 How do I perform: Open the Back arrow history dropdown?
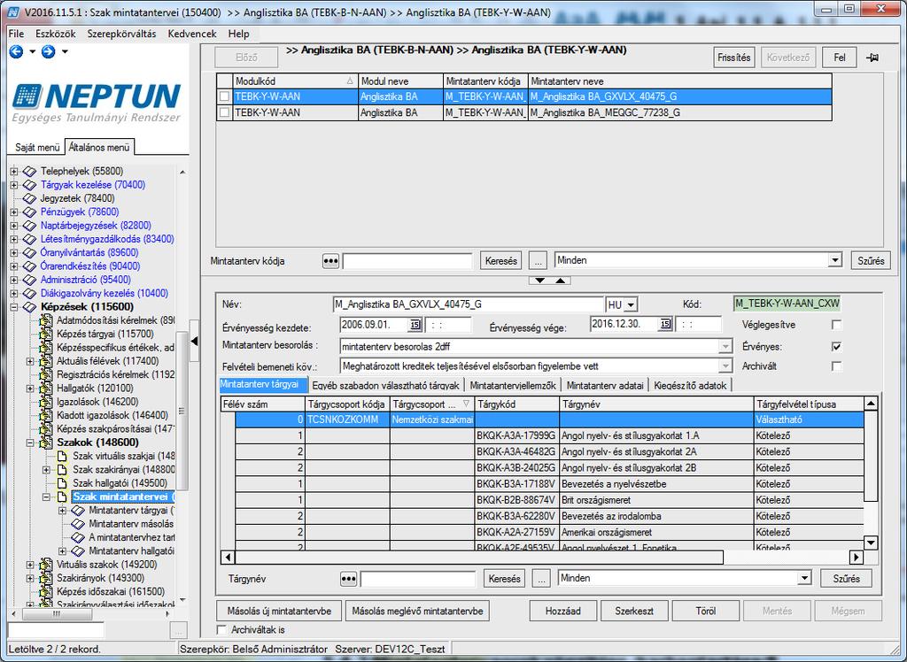point(33,52)
